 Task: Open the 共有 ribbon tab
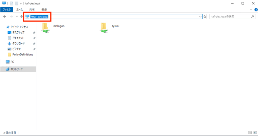(32, 10)
